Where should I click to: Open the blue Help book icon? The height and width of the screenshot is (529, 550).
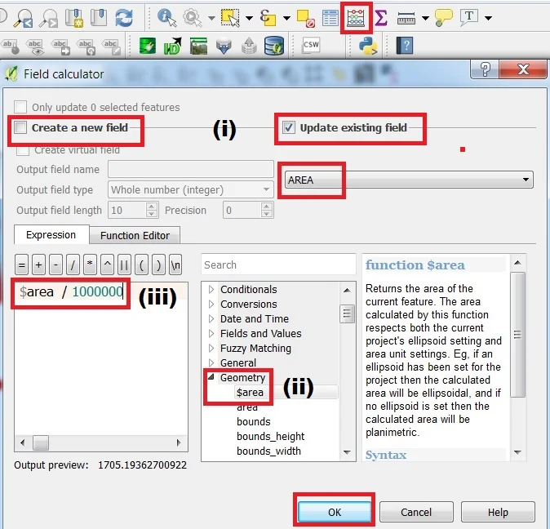[x=405, y=46]
